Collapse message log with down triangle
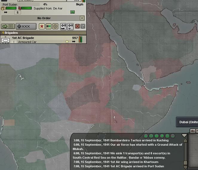Viewport: 198px width, 170px height. (184, 136)
